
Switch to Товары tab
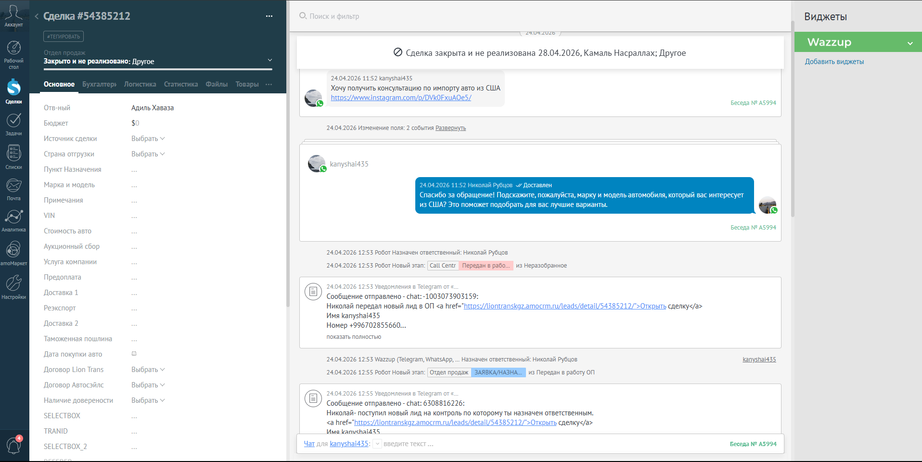(247, 84)
